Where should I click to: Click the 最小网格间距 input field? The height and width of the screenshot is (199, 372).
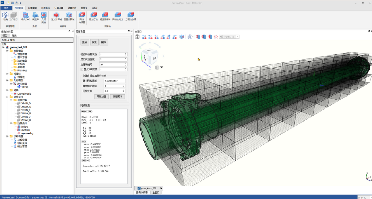(114, 81)
